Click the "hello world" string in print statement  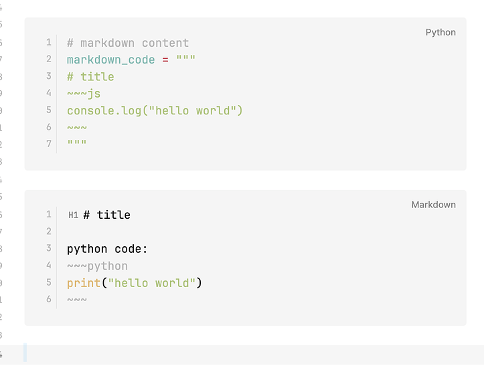coord(151,283)
